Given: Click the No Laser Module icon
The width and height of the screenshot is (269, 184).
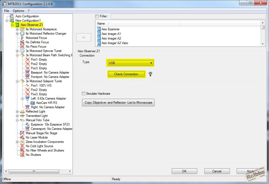Looking at the screenshot, I should coord(22,137).
